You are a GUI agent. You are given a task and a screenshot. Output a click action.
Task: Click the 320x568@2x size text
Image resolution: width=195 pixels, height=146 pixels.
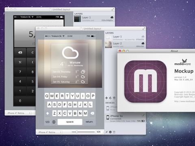click(x=107, y=20)
